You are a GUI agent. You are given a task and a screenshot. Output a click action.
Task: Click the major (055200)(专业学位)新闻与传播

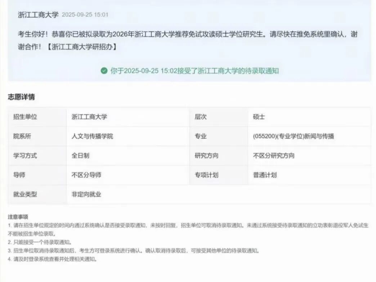point(293,136)
